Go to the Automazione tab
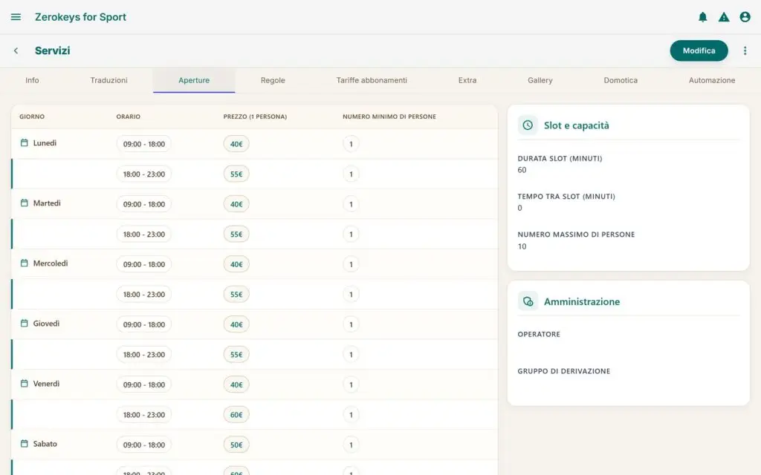 (711, 80)
